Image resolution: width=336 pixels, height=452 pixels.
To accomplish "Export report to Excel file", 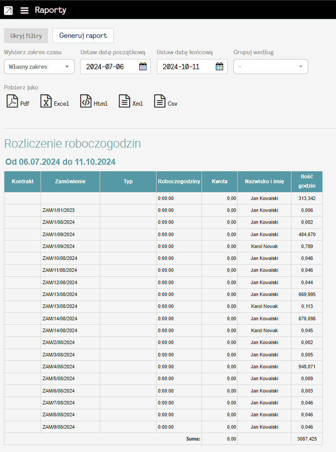I will point(55,101).
